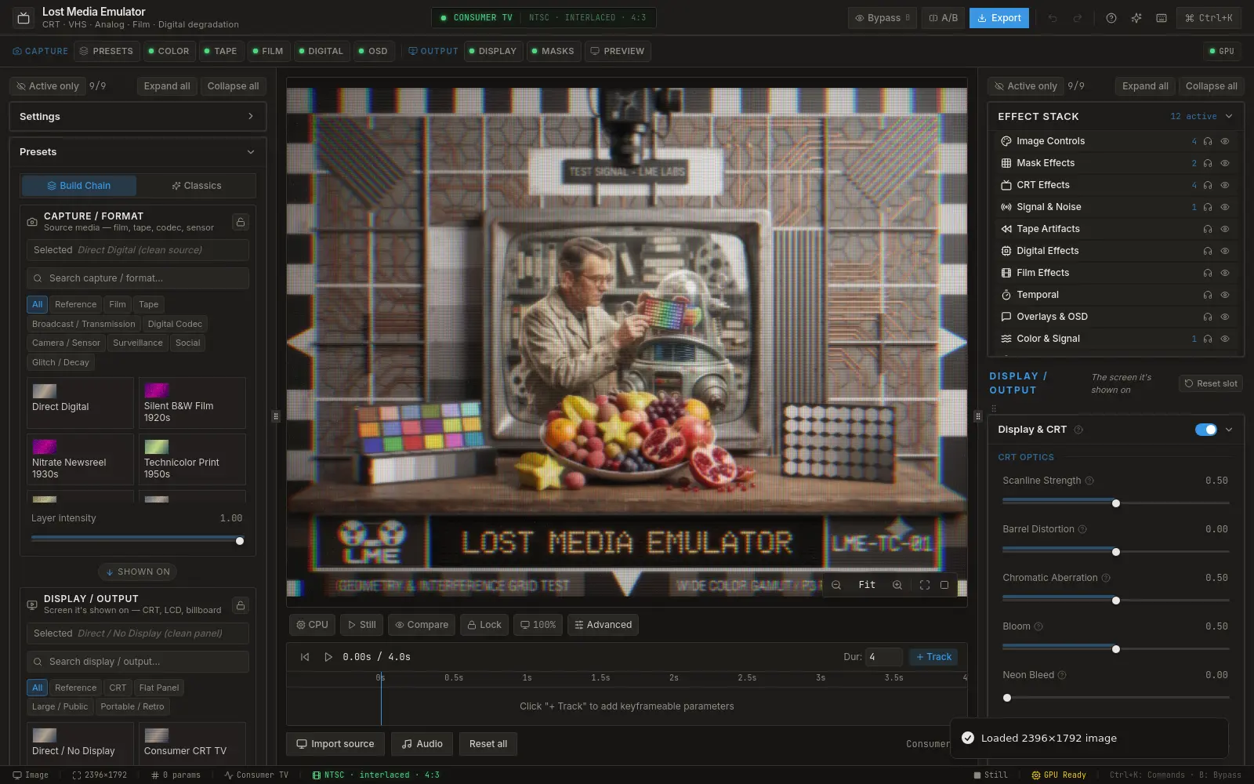The height and width of the screenshot is (784, 1254).
Task: Solo Tape Artifacts with headphones icon
Action: click(x=1208, y=229)
